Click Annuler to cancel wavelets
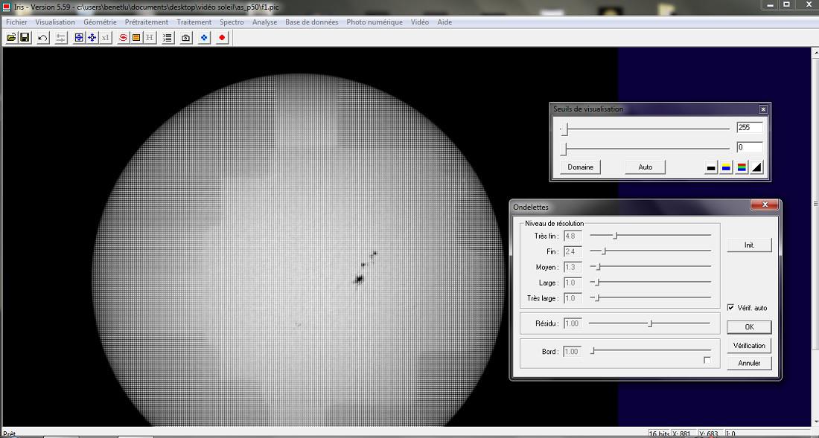The image size is (819, 438). 749,363
